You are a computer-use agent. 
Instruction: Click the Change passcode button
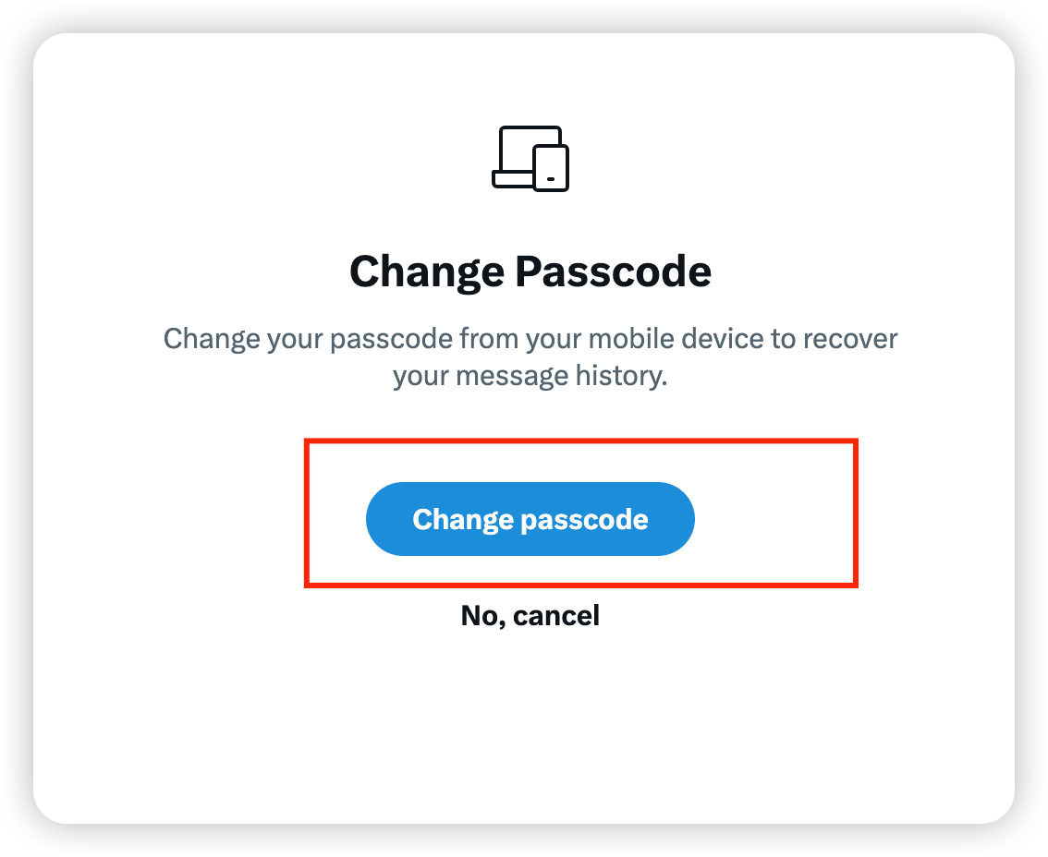coord(530,519)
